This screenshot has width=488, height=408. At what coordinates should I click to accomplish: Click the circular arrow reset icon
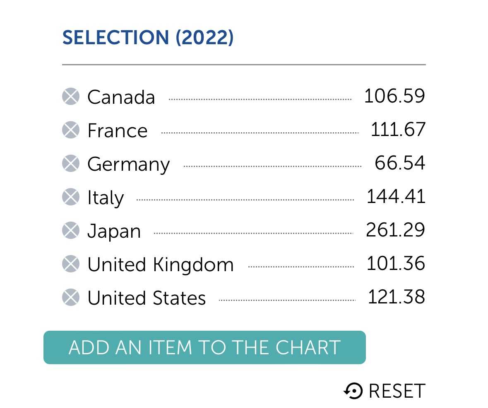[353, 391]
